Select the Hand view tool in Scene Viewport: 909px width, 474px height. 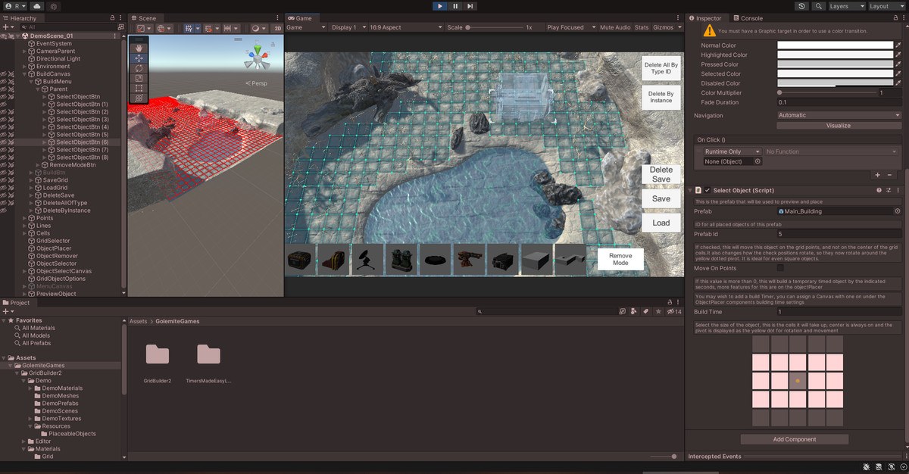pyautogui.click(x=139, y=48)
